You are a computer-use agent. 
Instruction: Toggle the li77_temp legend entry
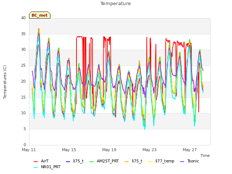point(161,161)
